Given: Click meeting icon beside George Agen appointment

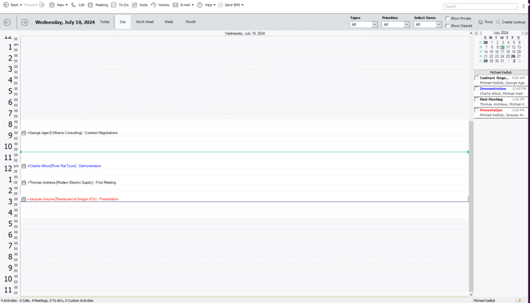Looking at the screenshot, I should tap(24, 133).
